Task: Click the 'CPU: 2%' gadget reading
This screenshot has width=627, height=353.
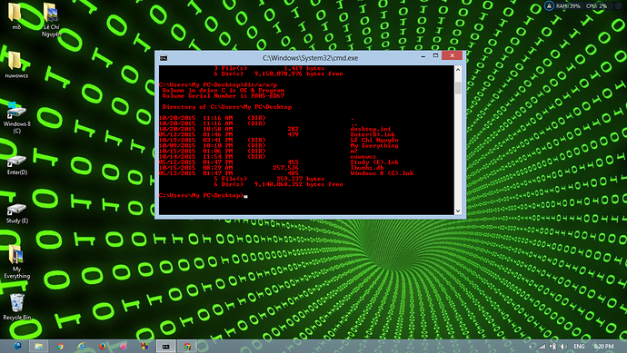Action: (597, 6)
